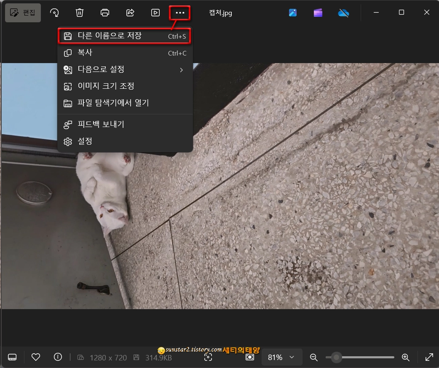Choose 복사 to copy the image
Viewport: 439px width, 368px height.
point(125,53)
